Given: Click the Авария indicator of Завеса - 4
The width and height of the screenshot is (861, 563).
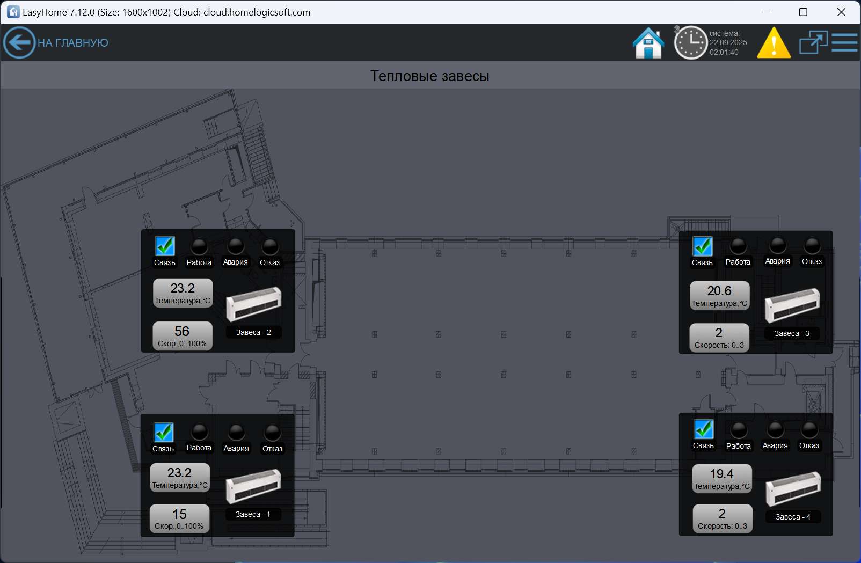Looking at the screenshot, I should click(x=775, y=430).
